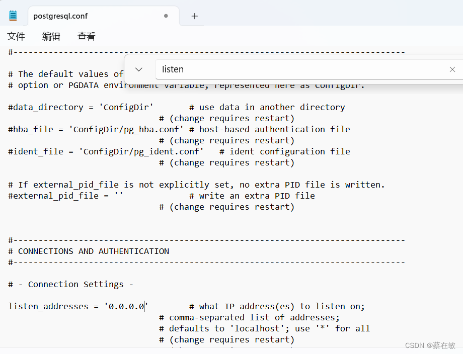Open the 查看 menu
Screen dimensions: 463x354
pyautogui.click(x=86, y=36)
